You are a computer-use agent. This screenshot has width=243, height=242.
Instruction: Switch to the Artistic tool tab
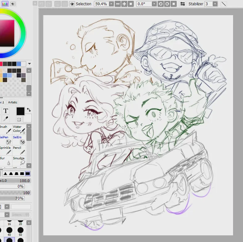coord(13,102)
